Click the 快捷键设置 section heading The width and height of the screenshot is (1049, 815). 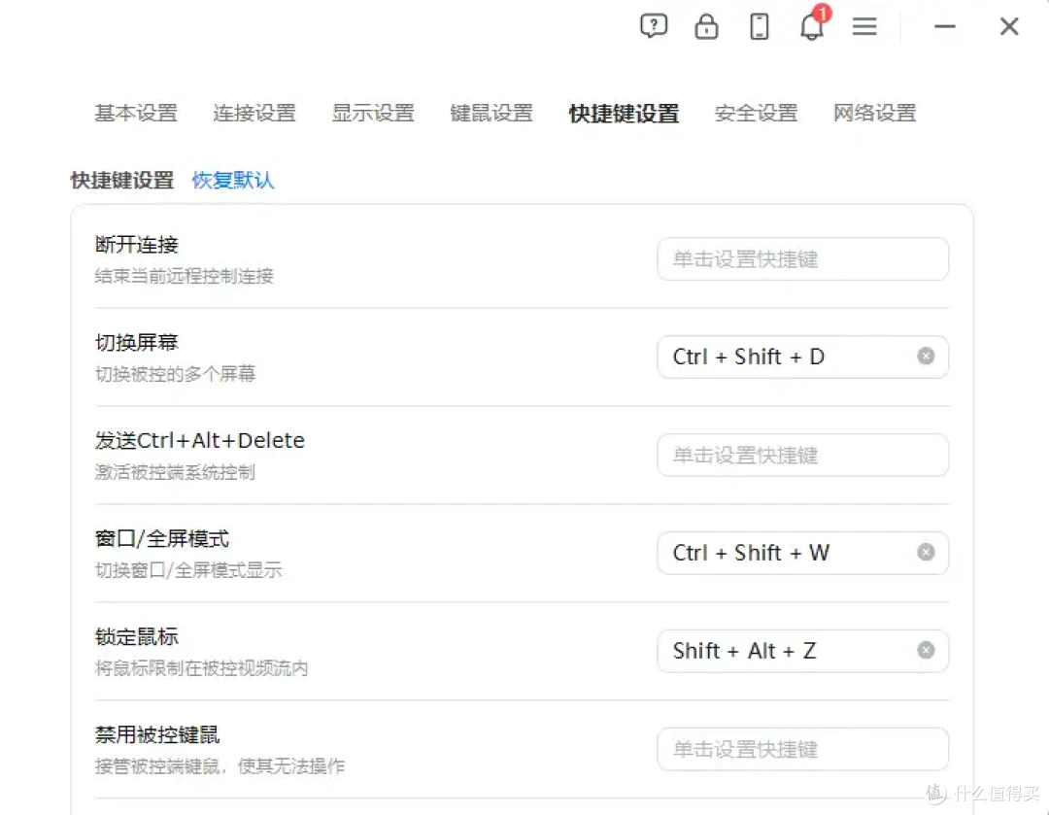(122, 180)
